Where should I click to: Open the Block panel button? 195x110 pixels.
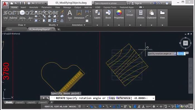point(108,15)
